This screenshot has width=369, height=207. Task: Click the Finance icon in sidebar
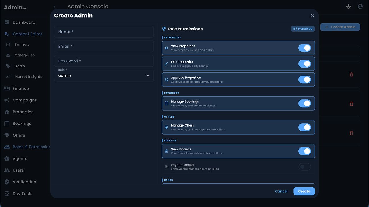point(7,89)
